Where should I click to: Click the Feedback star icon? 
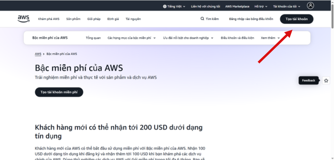(326, 81)
